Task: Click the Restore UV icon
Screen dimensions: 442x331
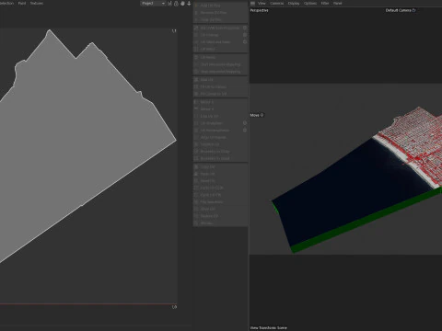Action: (196, 216)
